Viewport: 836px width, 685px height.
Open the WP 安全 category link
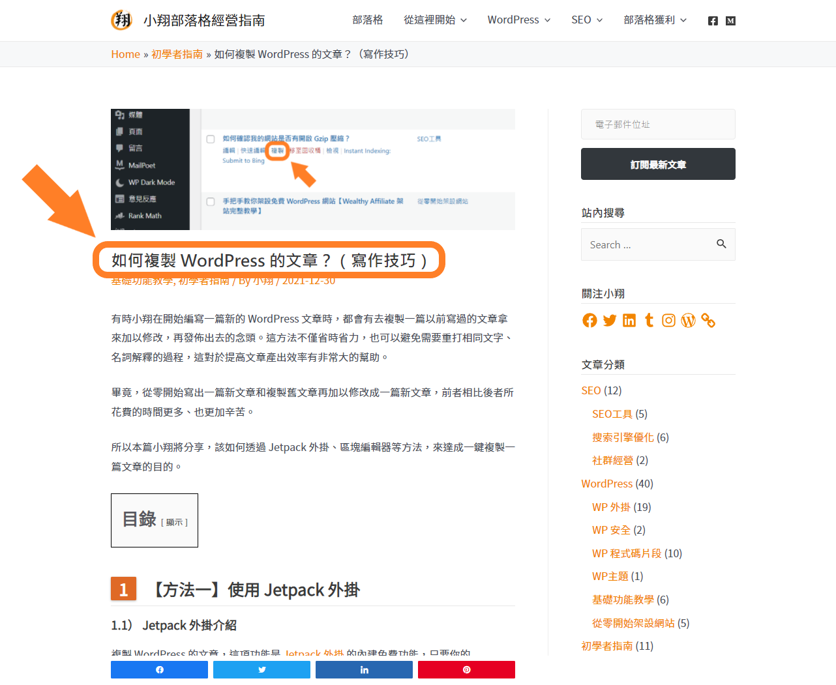pyautogui.click(x=611, y=530)
